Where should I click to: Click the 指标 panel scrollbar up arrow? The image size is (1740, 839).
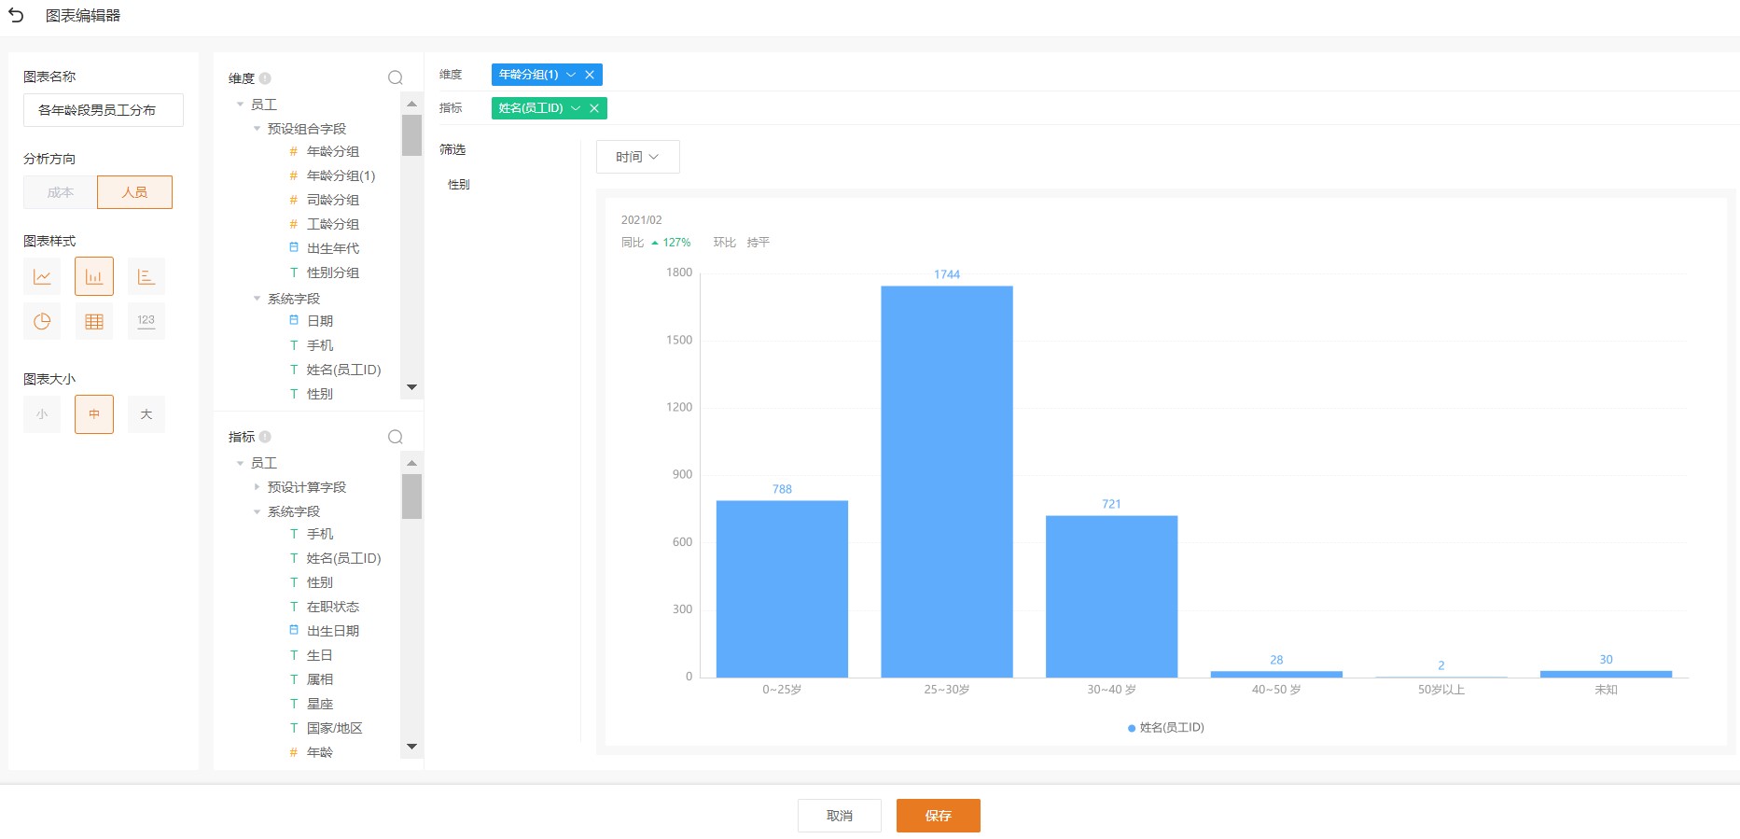coord(411,463)
